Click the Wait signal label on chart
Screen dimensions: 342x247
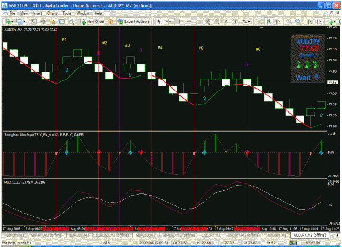pyautogui.click(x=303, y=77)
